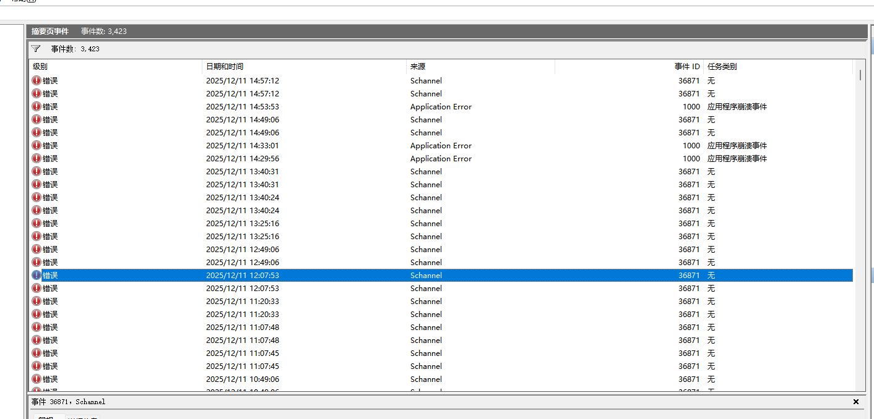Click the event list vertical scrollbar thumb

[x=861, y=75]
